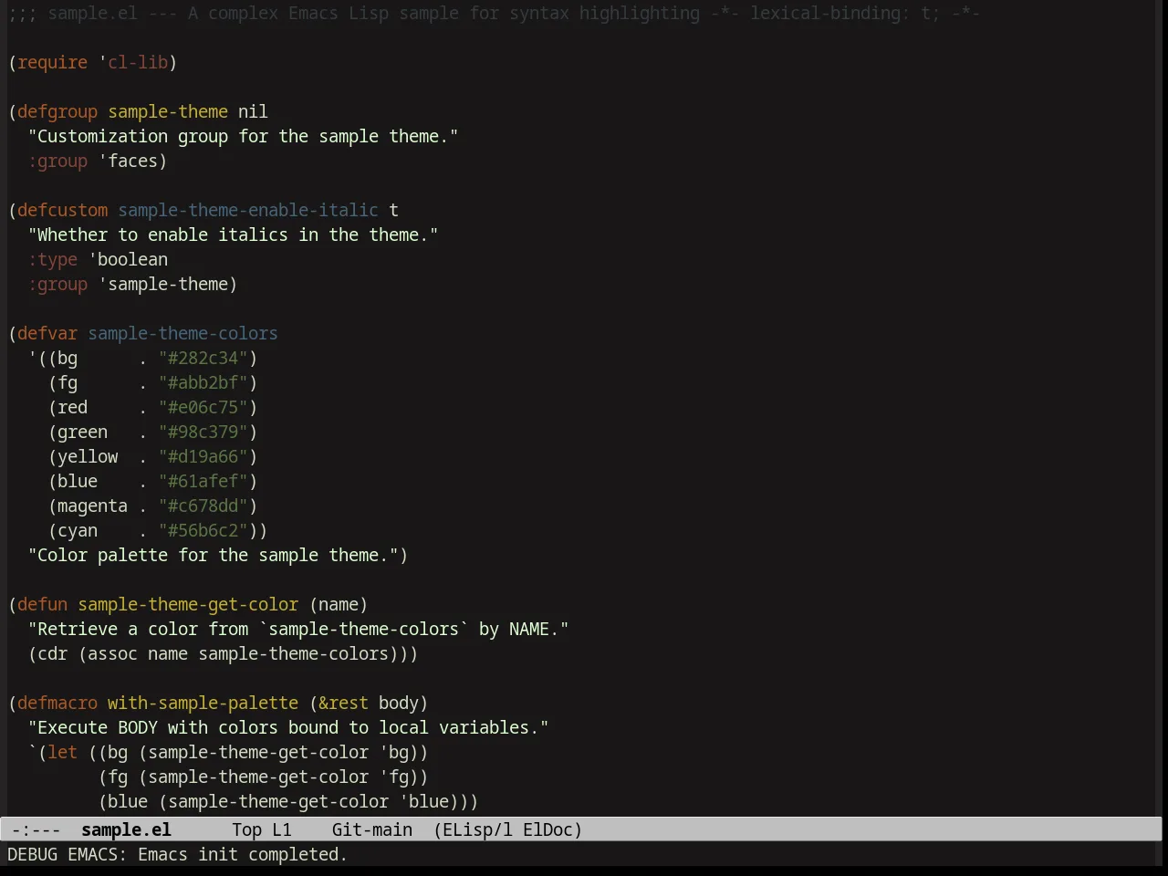Click the docstring starting "Retrieve a color from"
This screenshot has width=1168, height=876.
pos(298,629)
